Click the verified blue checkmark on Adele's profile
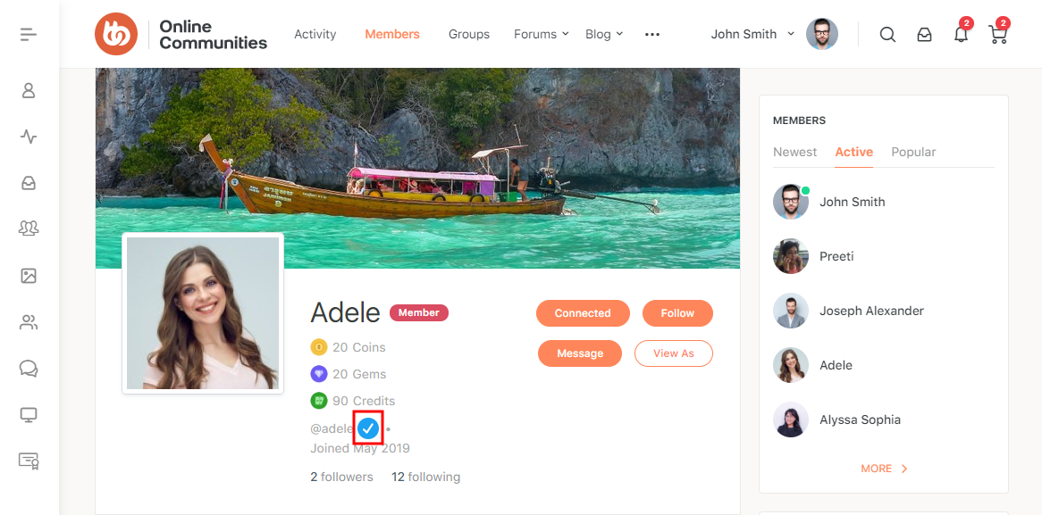1042x515 pixels. pos(368,428)
